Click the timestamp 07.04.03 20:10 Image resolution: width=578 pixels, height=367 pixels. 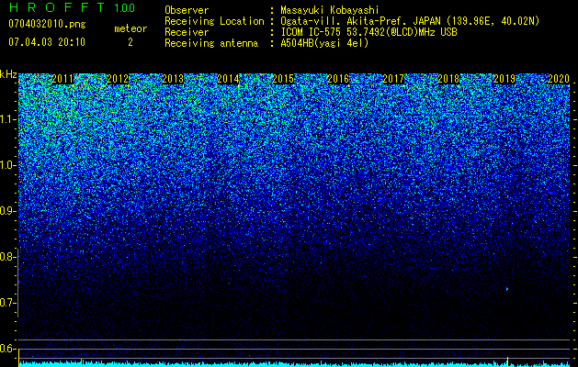pyautogui.click(x=47, y=42)
